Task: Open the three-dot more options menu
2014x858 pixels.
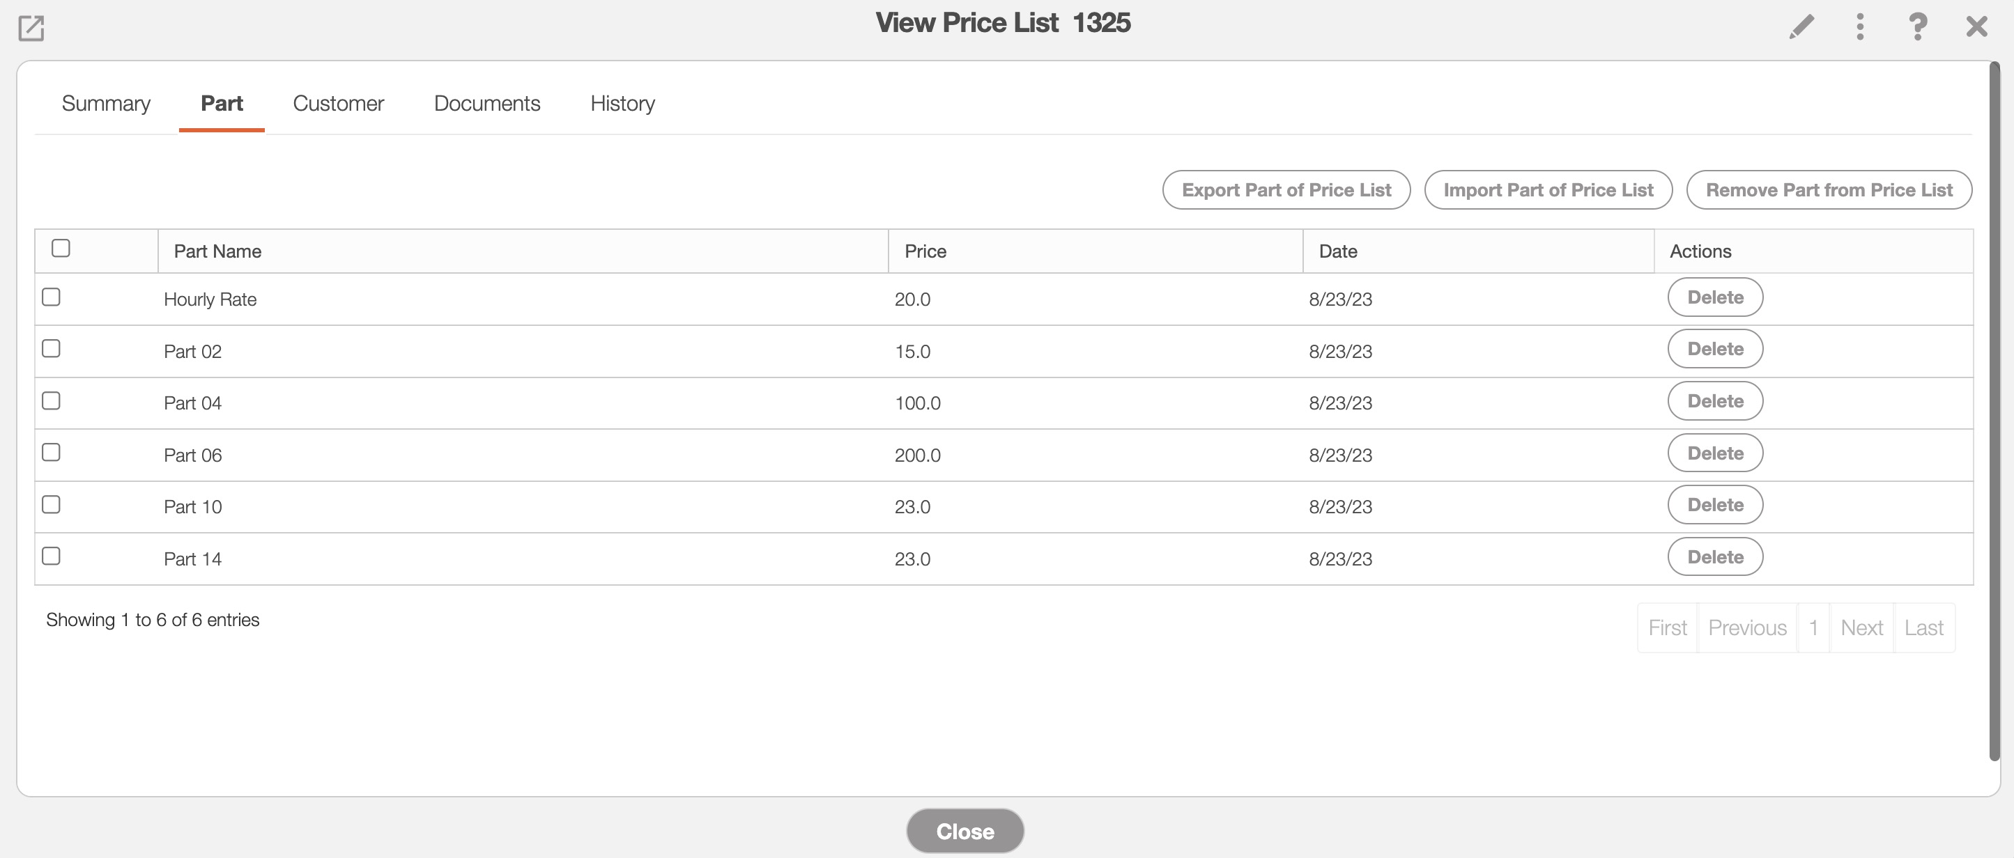Action: tap(1860, 26)
